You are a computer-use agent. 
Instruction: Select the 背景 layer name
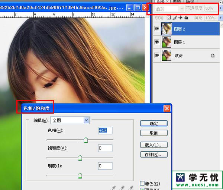(x=178, y=56)
